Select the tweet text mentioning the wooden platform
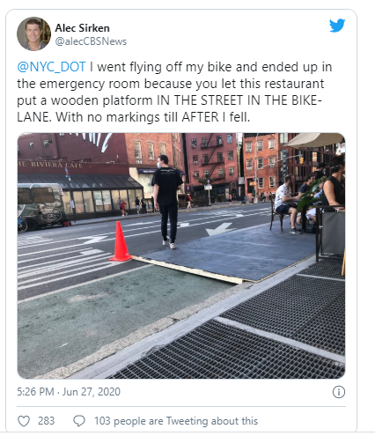The width and height of the screenshot is (375, 436). (x=174, y=92)
